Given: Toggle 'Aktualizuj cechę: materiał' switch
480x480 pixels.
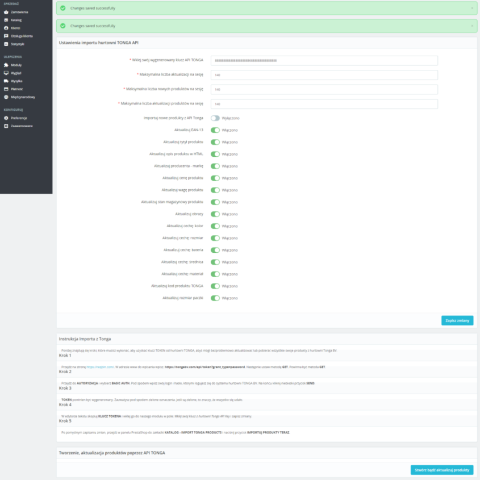Looking at the screenshot, I should click(x=215, y=274).
